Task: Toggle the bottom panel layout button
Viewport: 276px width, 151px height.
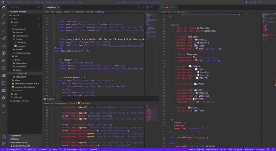Action: point(251,2)
